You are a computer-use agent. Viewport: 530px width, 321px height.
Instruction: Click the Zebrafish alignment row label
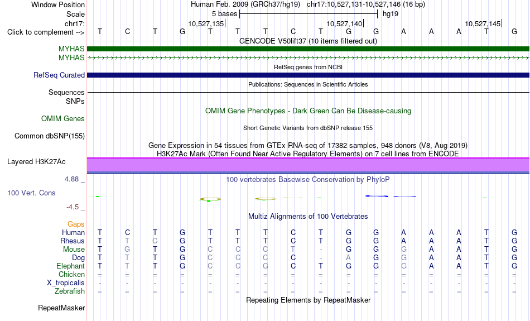(x=70, y=291)
